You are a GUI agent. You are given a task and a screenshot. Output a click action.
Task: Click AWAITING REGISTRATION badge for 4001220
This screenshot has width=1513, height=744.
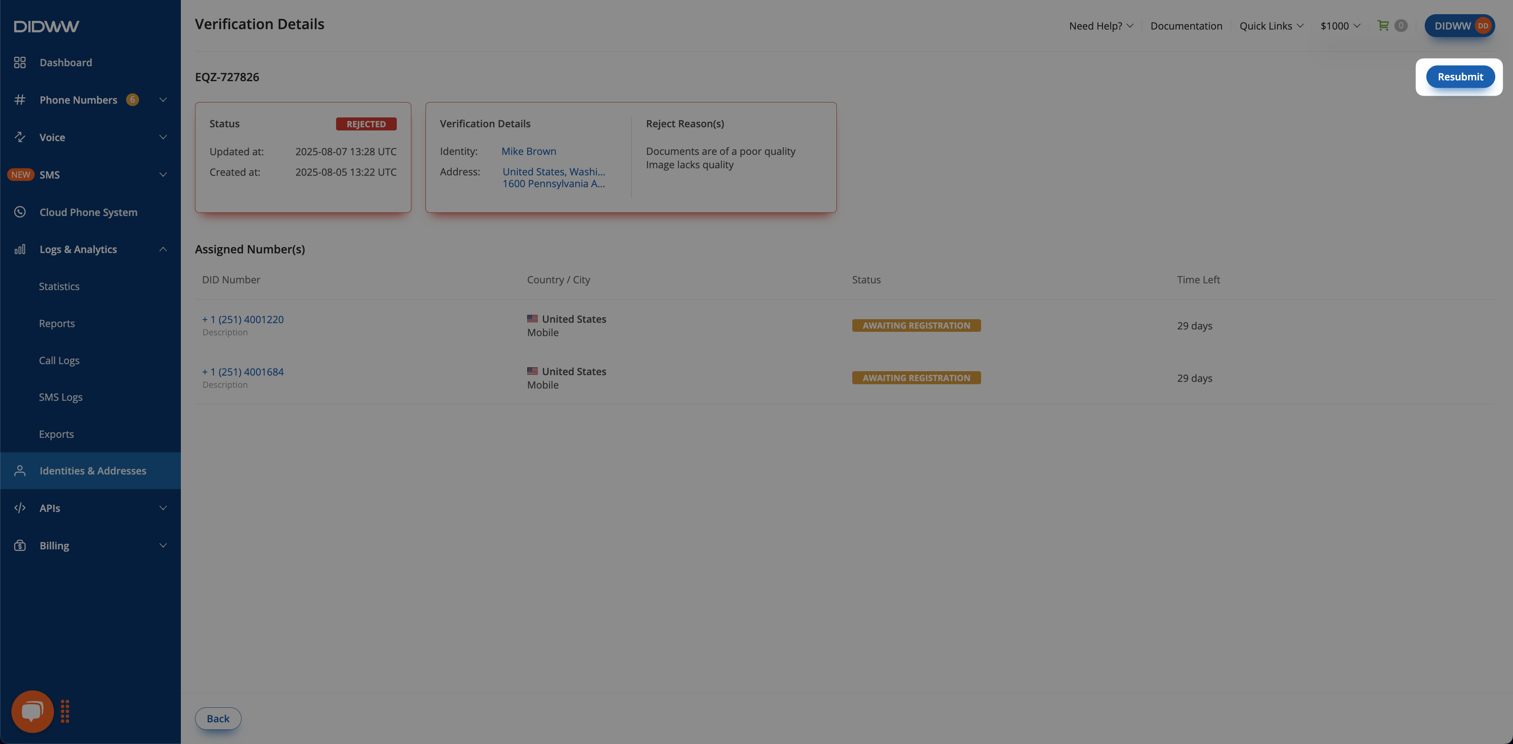tap(916, 325)
